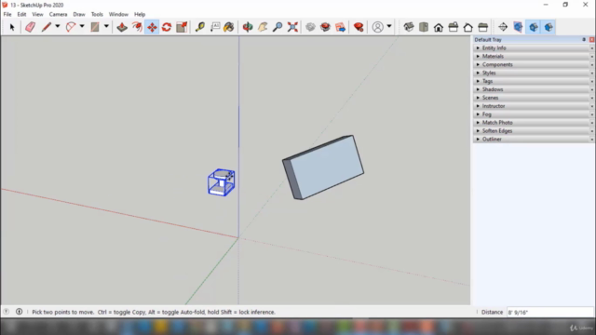Toggle Display Section Fill
The width and height of the screenshot is (596, 335).
(549, 27)
